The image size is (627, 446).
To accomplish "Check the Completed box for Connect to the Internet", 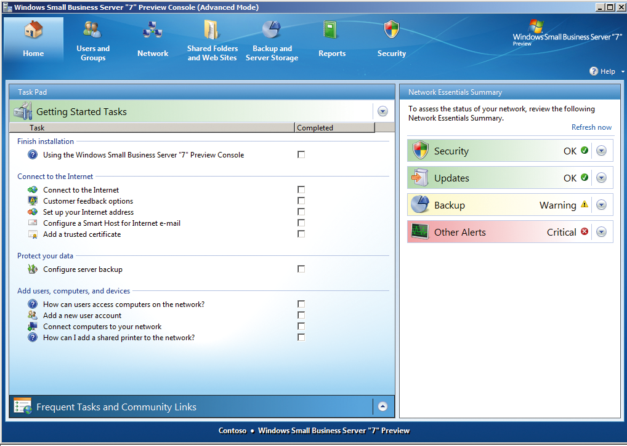I will (301, 189).
